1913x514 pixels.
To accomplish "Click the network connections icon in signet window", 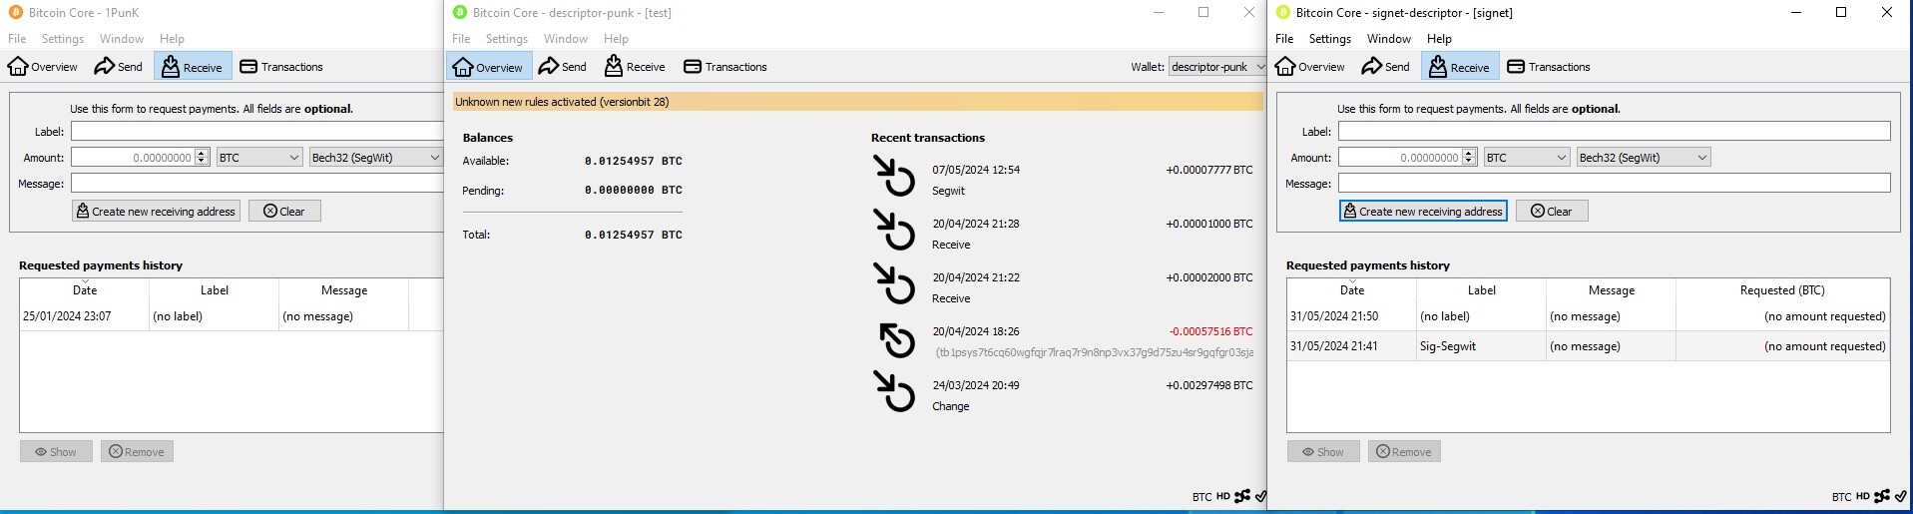I will tap(1882, 496).
